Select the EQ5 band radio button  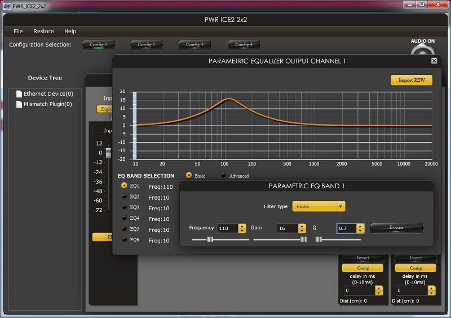pyautogui.click(x=124, y=229)
